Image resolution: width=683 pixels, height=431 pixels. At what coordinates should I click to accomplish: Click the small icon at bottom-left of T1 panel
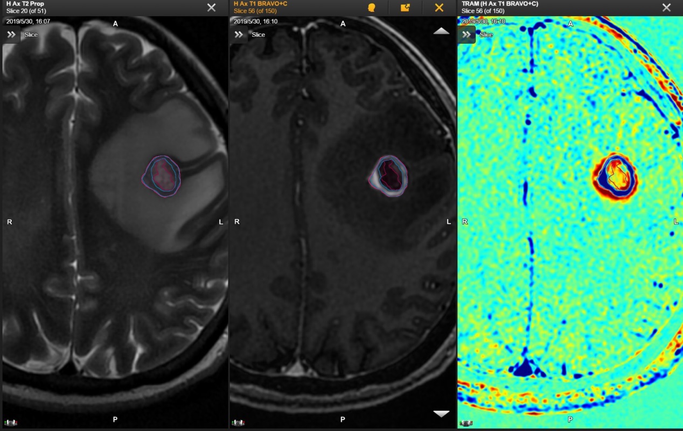tap(238, 423)
